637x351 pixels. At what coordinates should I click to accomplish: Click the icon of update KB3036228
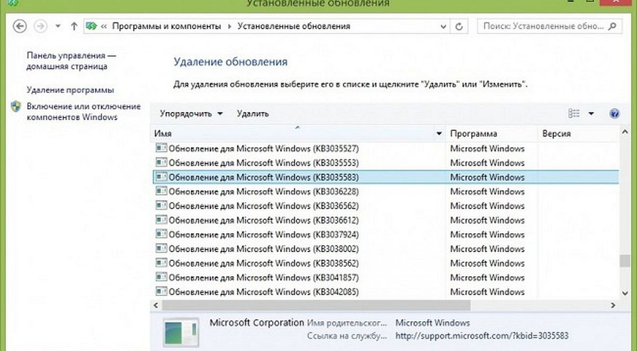(161, 191)
